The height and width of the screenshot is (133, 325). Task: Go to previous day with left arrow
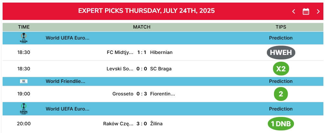coord(293,12)
